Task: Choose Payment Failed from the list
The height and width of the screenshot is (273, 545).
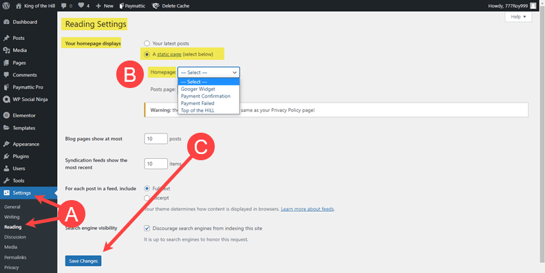Action: click(x=209, y=103)
